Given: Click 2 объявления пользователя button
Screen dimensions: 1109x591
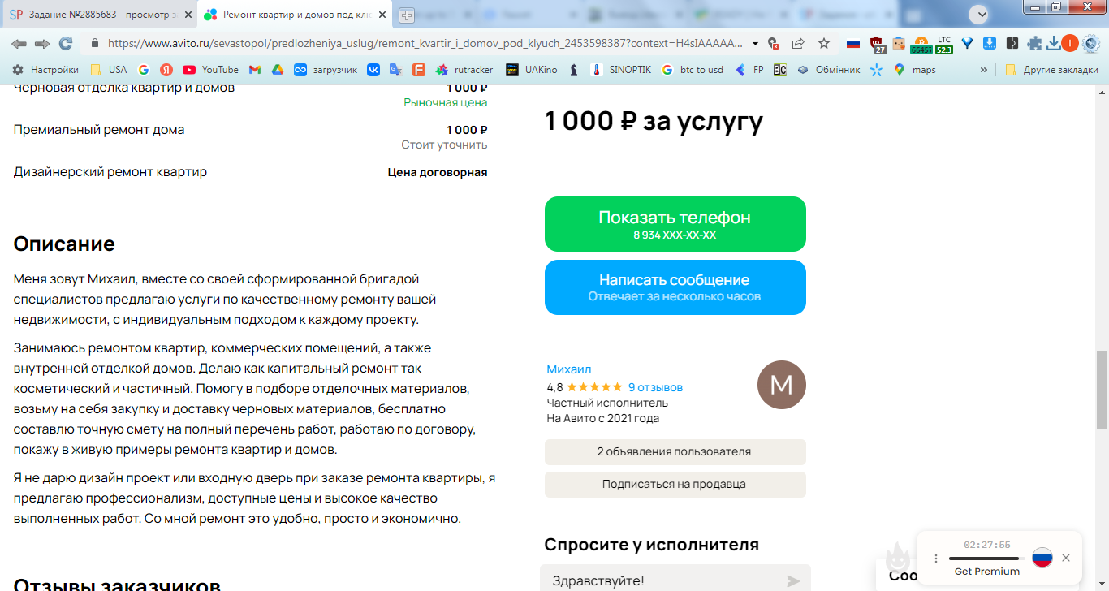Looking at the screenshot, I should 675,452.
